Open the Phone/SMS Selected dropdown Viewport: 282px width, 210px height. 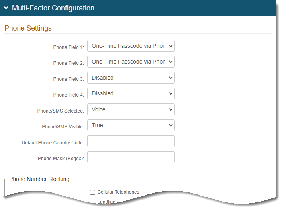tap(131, 110)
